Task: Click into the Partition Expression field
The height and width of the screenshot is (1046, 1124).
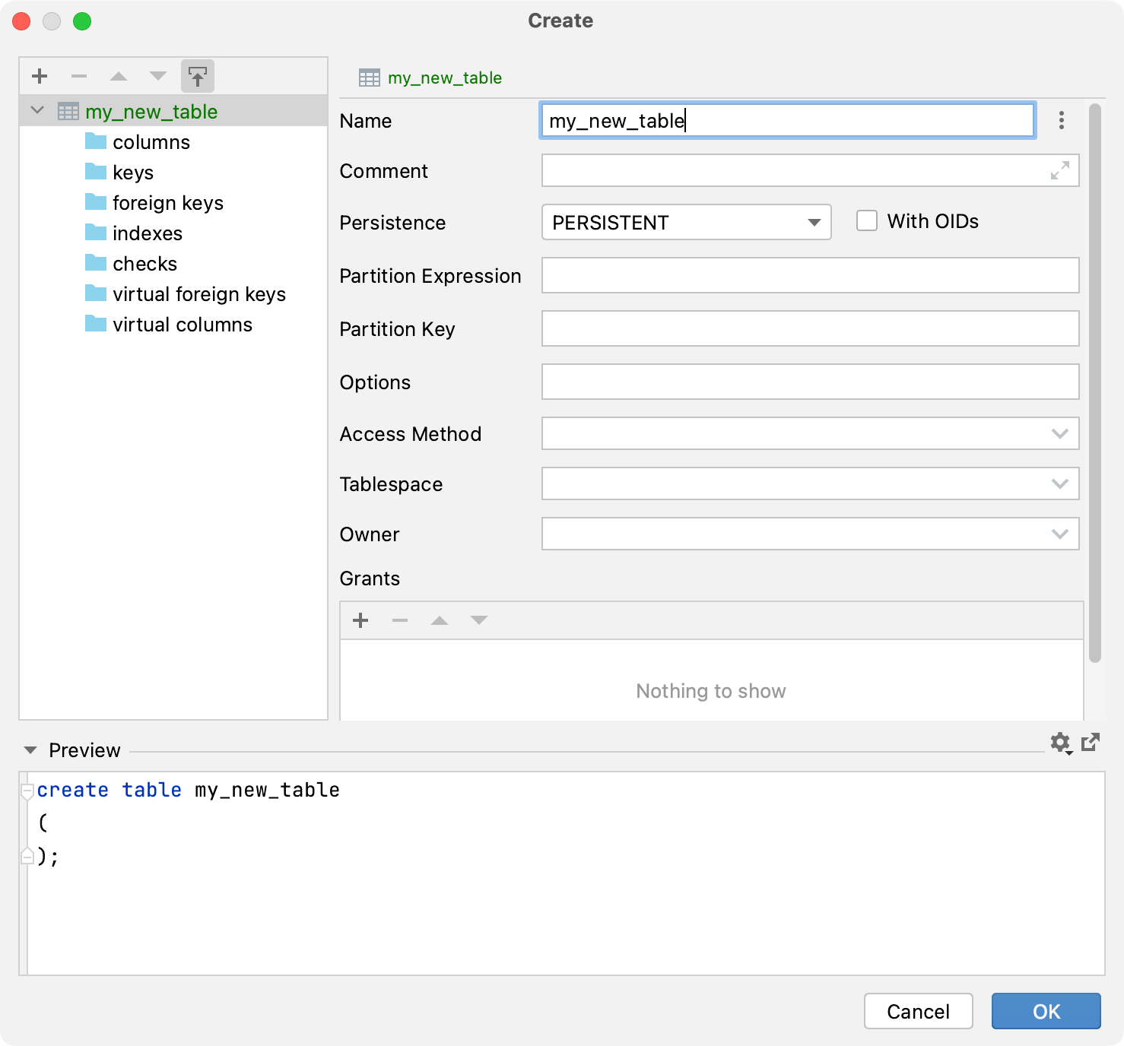Action: 810,275
